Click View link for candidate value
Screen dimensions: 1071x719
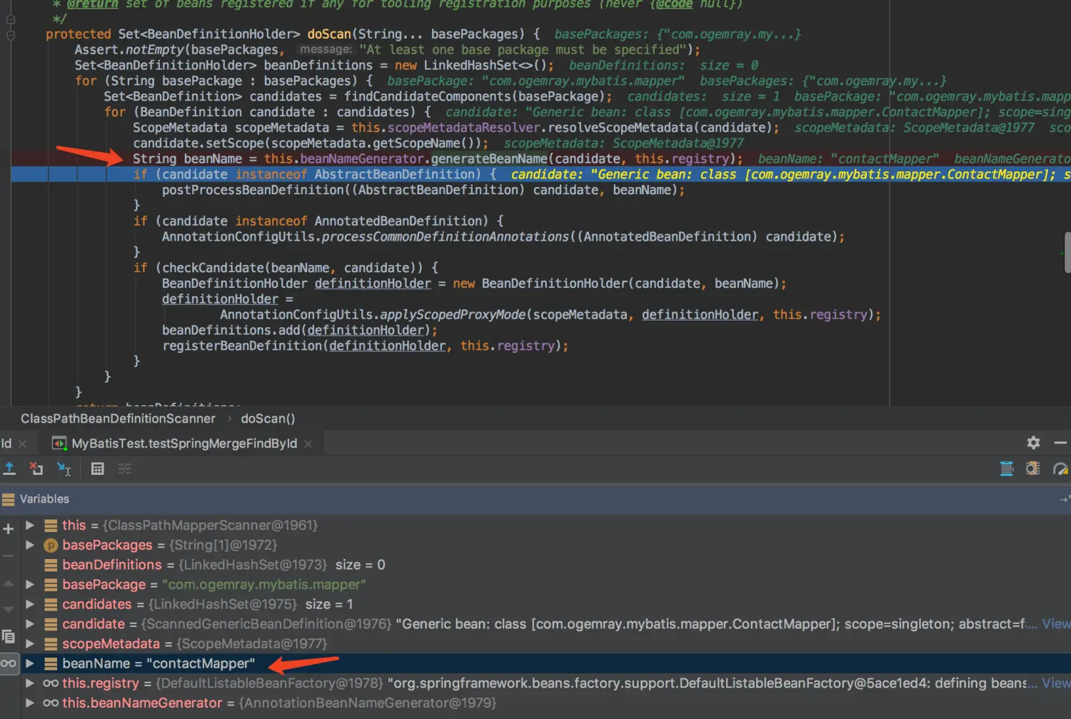[1055, 624]
